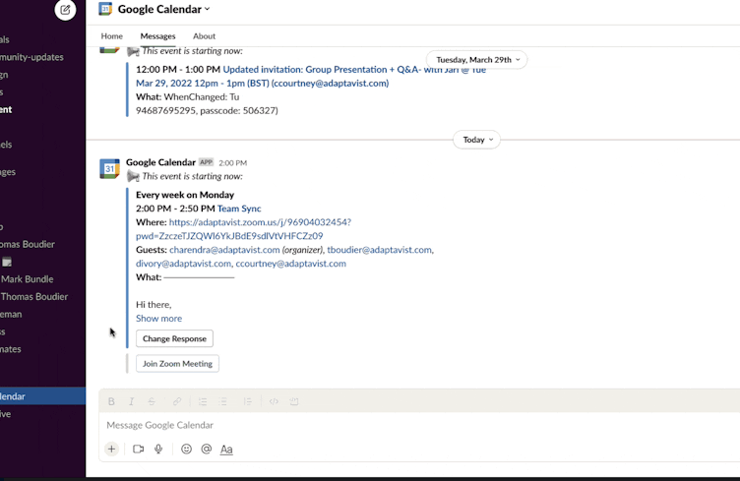Screen dimensions: 740x481
Task: Click the insert link icon in composer
Action: tap(177, 401)
